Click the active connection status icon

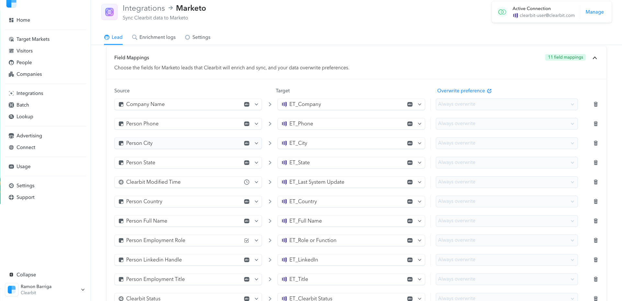[x=502, y=12]
